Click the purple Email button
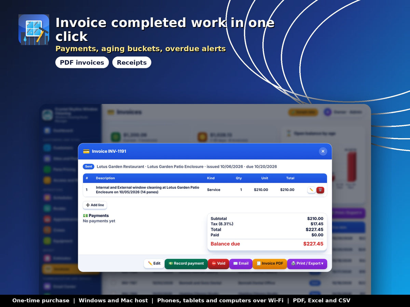 tap(241, 264)
